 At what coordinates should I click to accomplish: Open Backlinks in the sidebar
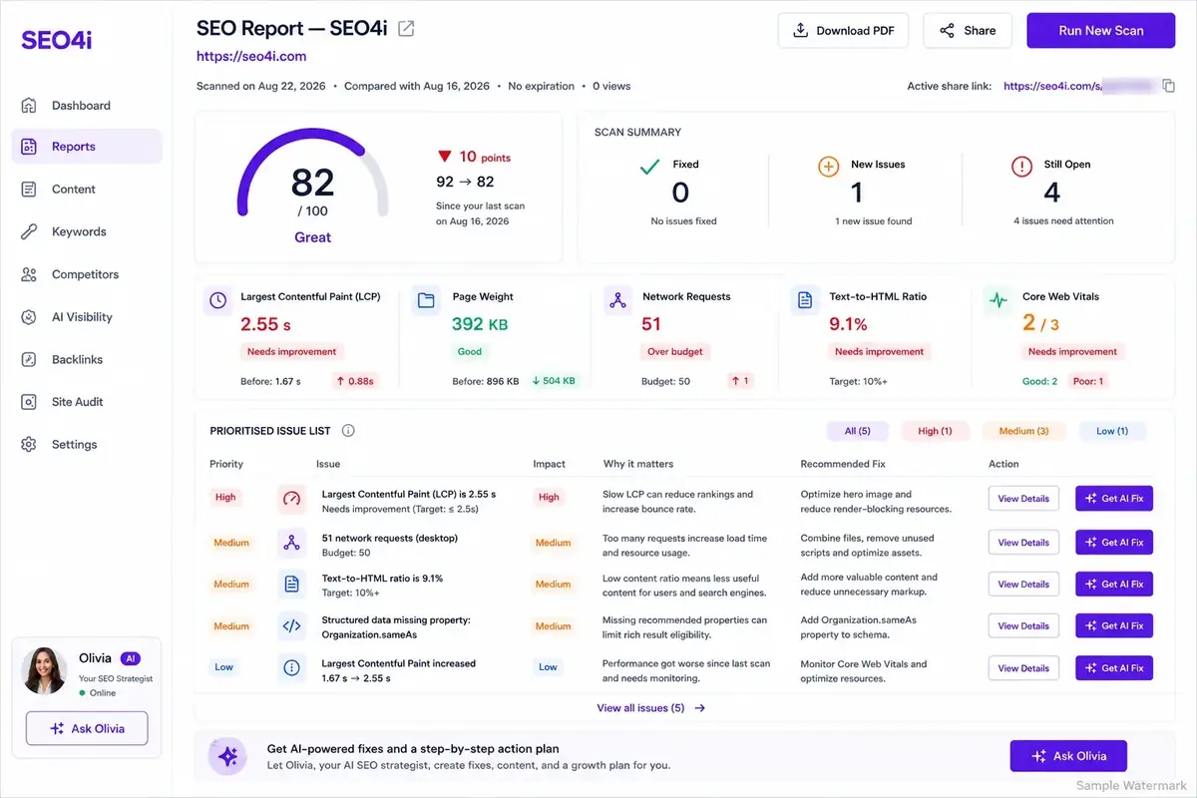[87, 359]
